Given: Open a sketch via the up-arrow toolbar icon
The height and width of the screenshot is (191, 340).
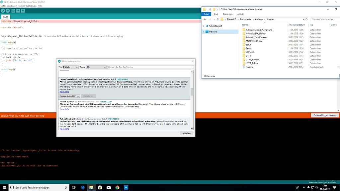Looking at the screenshot, I should point(18,11).
